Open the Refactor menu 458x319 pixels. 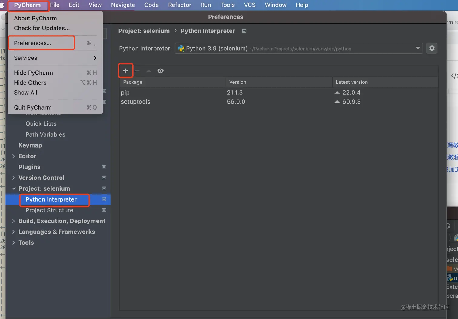(180, 5)
